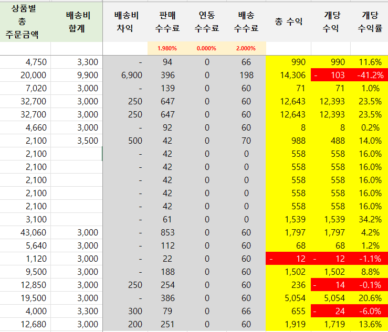The image size is (388, 332).
Task: Select order amount cell 4,750
Action: point(25,62)
